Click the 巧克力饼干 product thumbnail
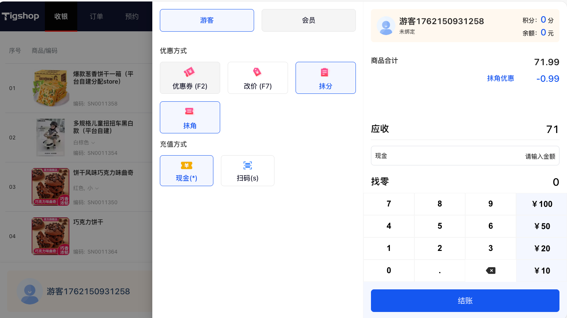 point(51,236)
